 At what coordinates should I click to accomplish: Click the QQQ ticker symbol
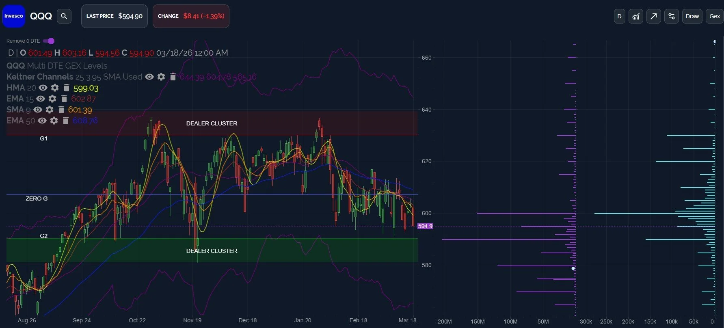pyautogui.click(x=41, y=16)
